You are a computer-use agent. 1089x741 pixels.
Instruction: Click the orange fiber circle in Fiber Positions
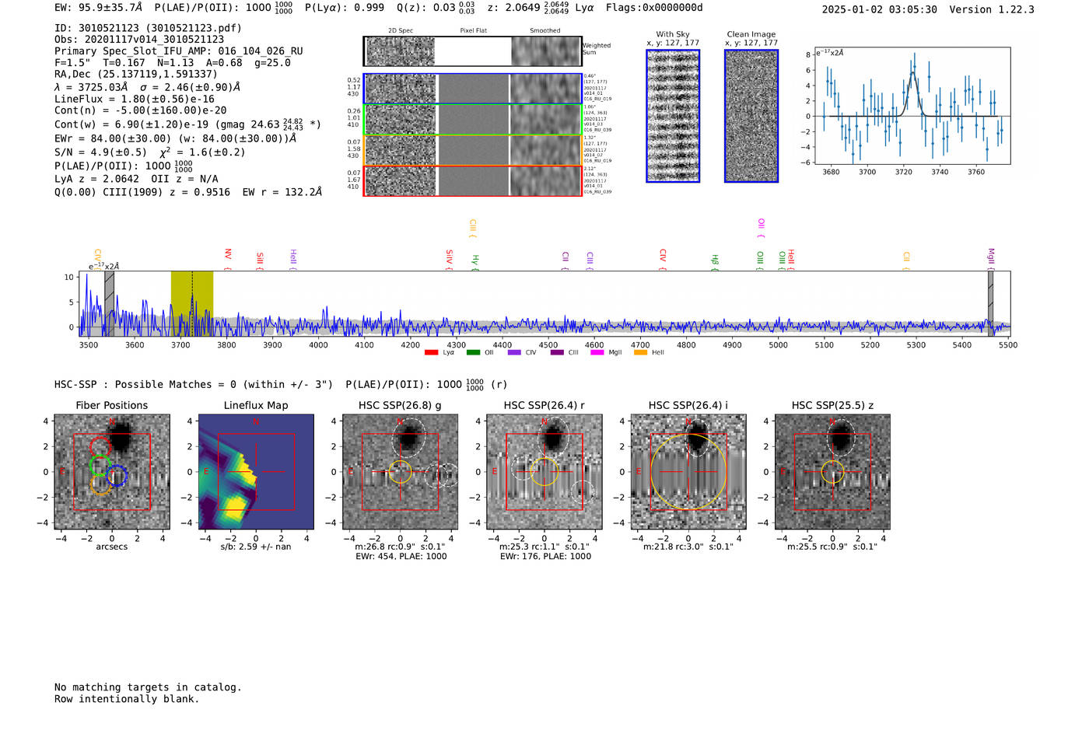point(101,484)
